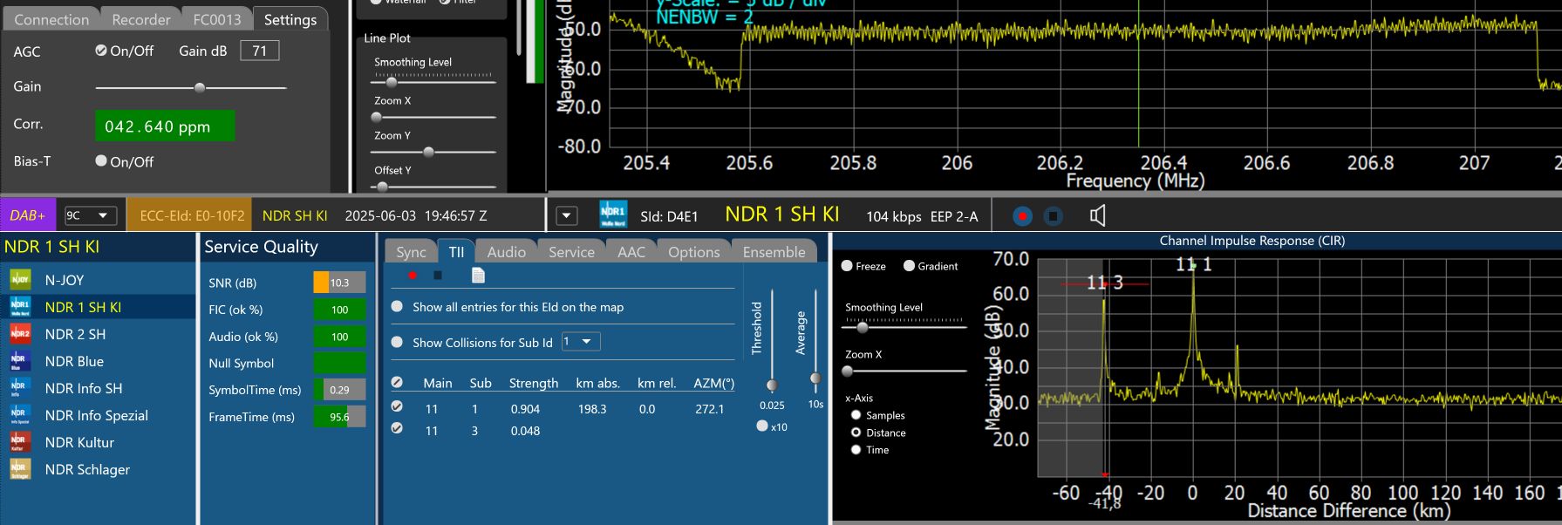Open the Recorder tab
The height and width of the screenshot is (525, 1562).
click(141, 19)
